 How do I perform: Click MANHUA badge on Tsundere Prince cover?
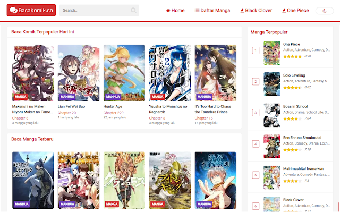click(x=204, y=97)
